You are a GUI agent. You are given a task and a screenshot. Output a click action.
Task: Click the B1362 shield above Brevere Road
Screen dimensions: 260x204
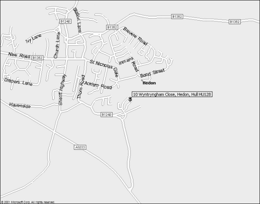pyautogui.click(x=112, y=28)
